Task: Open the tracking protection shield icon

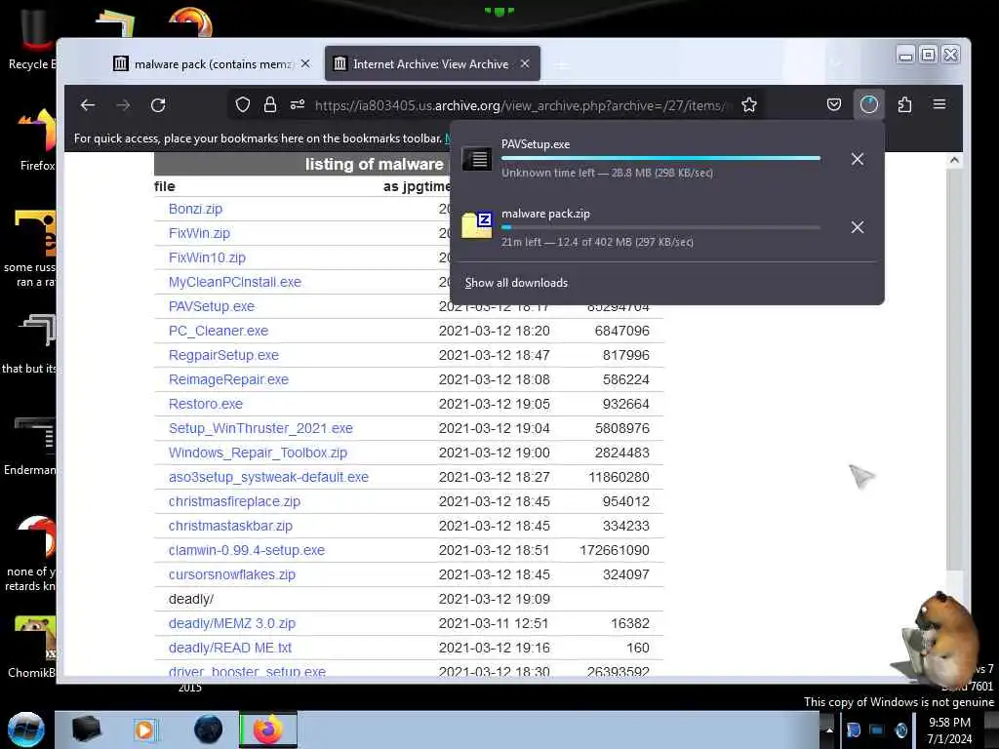Action: click(x=243, y=105)
